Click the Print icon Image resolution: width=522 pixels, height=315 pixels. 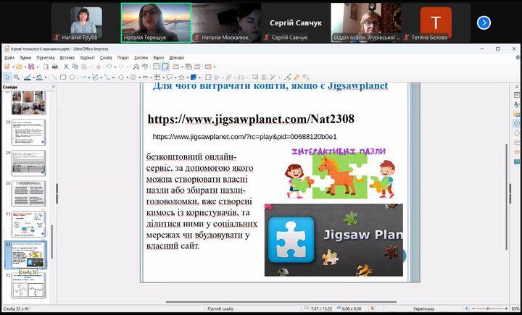pos(55,67)
